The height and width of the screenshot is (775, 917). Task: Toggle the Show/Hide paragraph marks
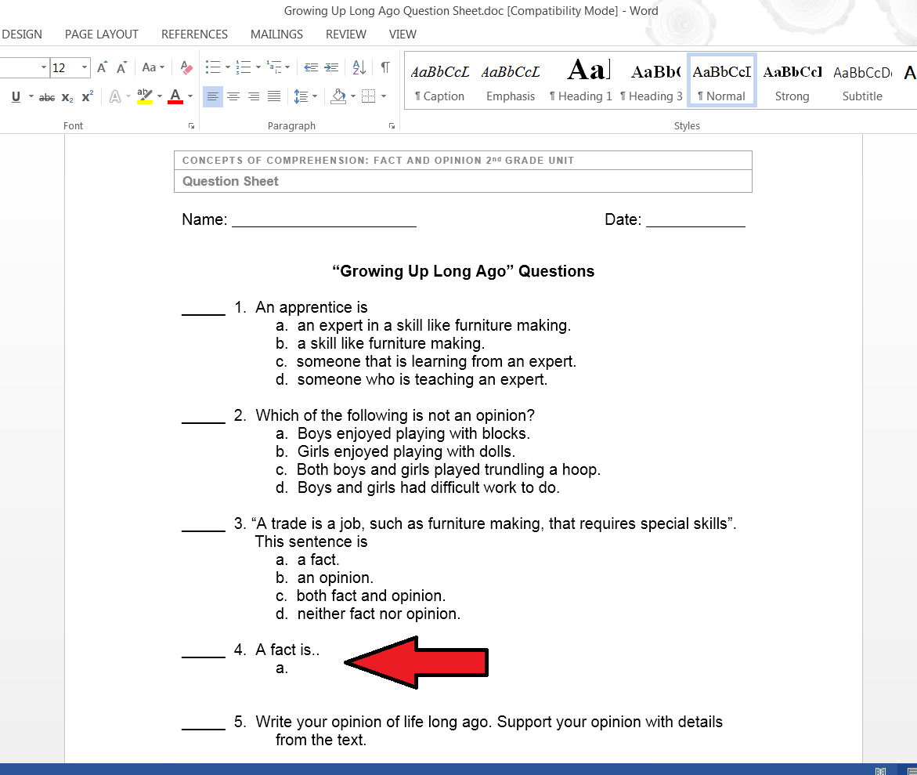tap(384, 67)
